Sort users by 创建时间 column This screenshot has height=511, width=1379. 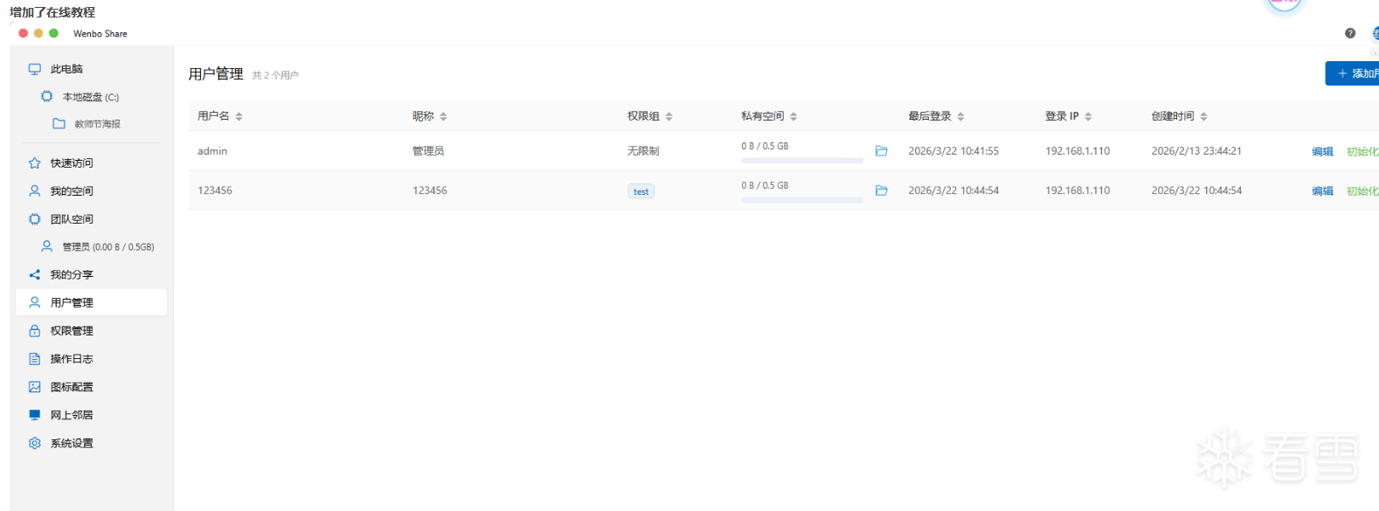click(1203, 116)
